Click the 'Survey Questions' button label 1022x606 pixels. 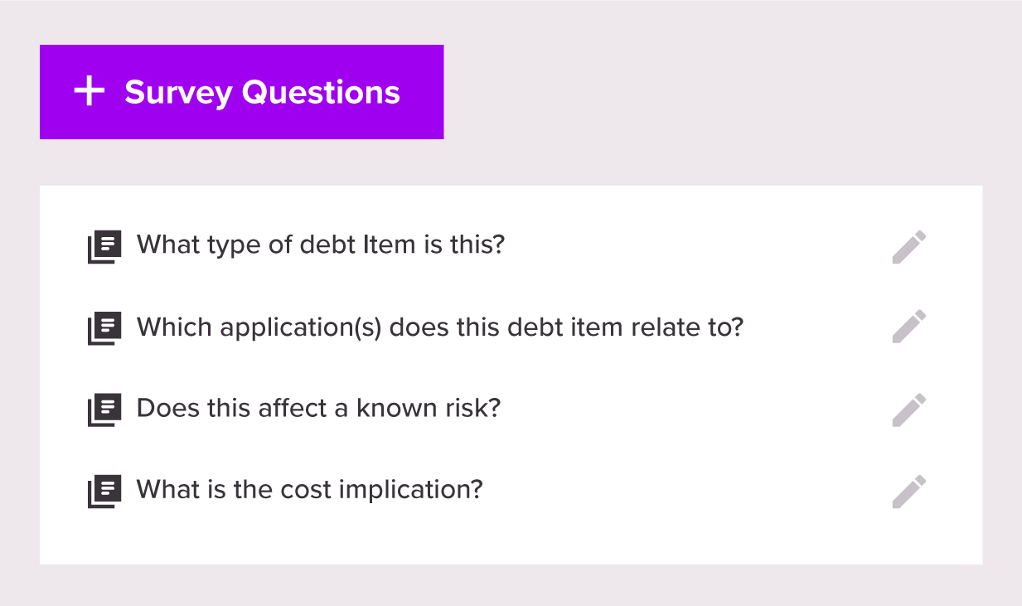[262, 92]
